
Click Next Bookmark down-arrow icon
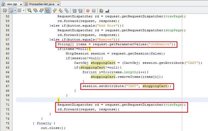[x=61, y=10]
